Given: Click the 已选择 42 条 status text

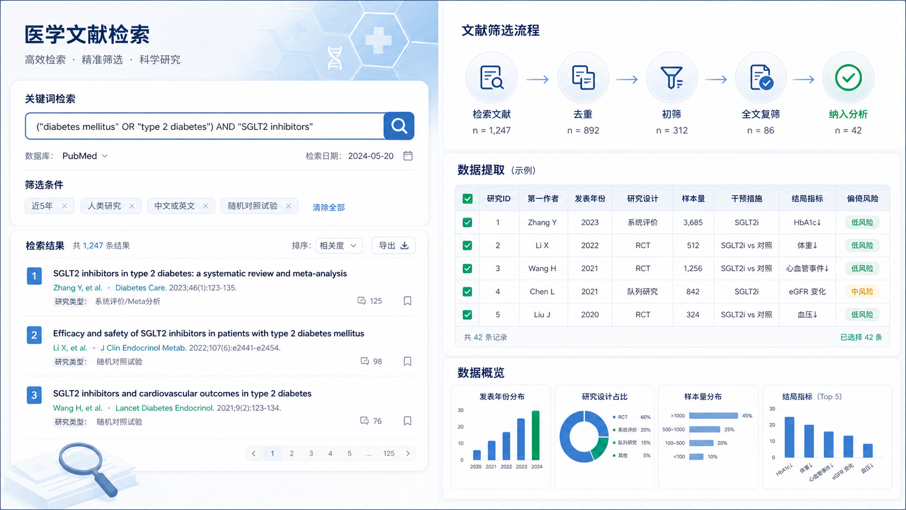Looking at the screenshot, I should (x=861, y=337).
